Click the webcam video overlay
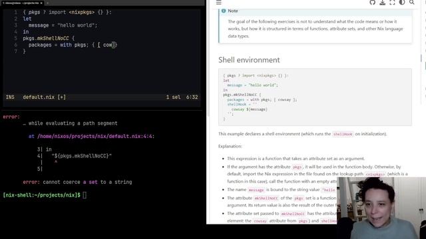This screenshot has width=426, height=239. click(x=381, y=208)
